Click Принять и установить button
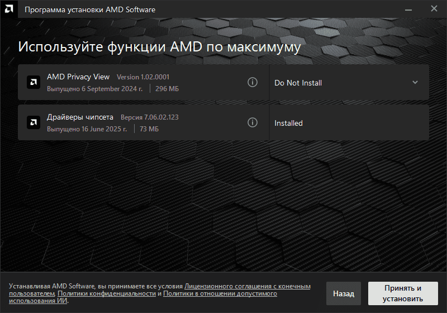Screen dimensions: 447x313 403,293
